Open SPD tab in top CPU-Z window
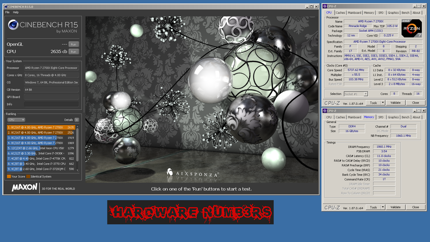The height and width of the screenshot is (242, 430). [381, 13]
